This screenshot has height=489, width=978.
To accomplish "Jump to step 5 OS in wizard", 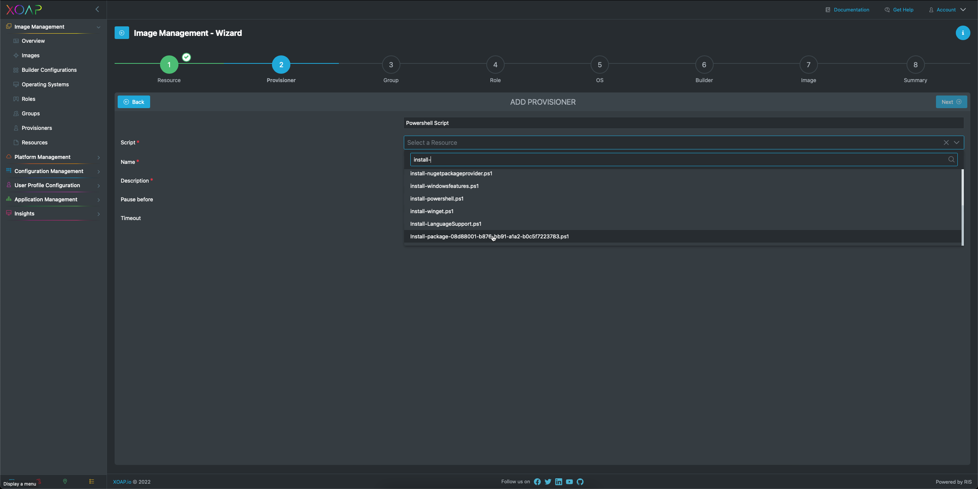I will (599, 65).
